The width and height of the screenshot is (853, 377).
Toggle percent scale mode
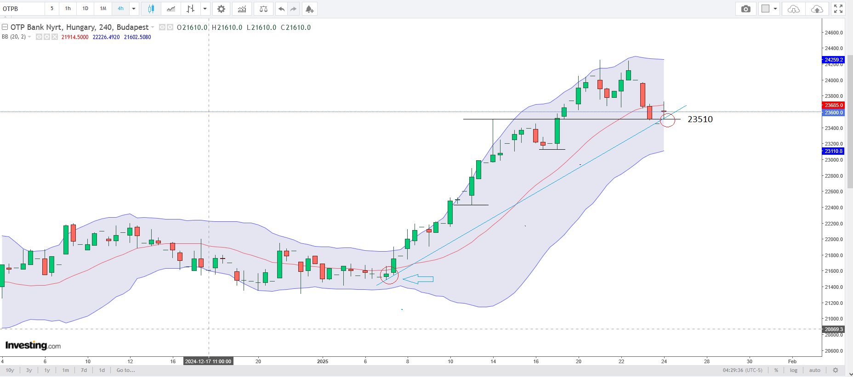point(776,370)
